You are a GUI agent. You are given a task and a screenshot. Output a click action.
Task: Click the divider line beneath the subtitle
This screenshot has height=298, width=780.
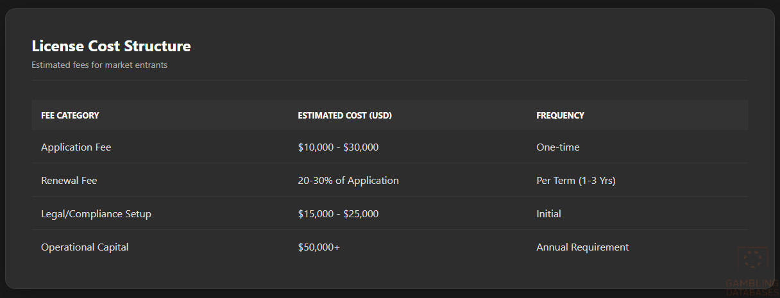[389, 81]
